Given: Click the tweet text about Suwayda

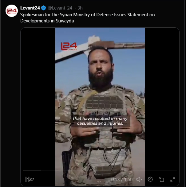Looking at the screenshot, I should (87, 18).
